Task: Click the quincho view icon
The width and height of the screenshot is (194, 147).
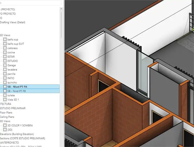Action: click(5, 82)
